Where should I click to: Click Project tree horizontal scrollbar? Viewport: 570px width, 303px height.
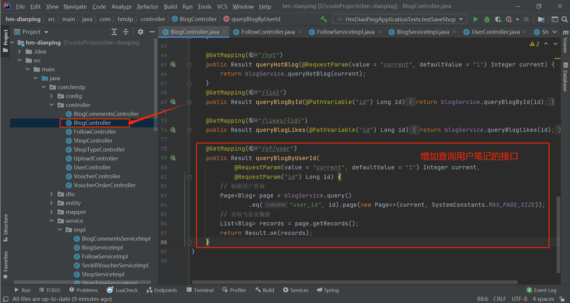click(x=82, y=282)
